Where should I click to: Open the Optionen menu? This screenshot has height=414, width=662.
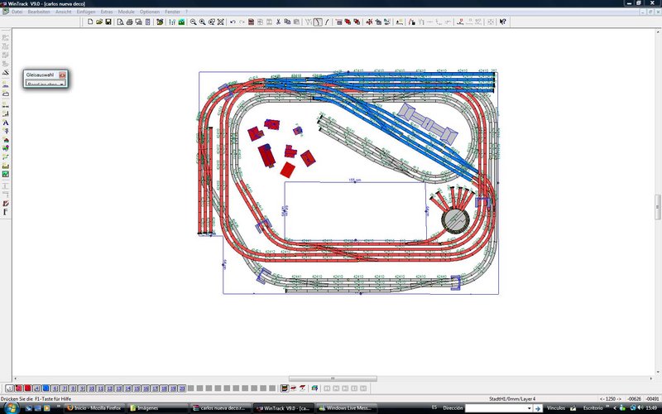(150, 12)
